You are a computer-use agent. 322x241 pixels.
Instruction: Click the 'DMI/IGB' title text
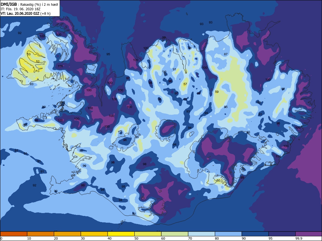[9, 4]
